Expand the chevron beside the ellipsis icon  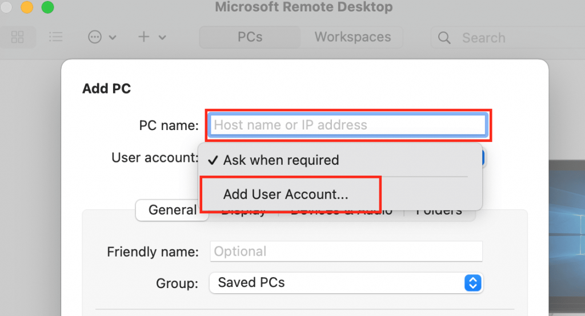[x=113, y=38]
